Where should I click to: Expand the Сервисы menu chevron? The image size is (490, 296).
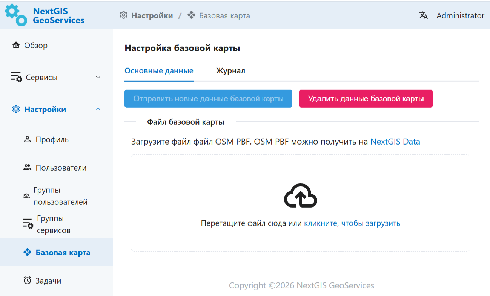tap(98, 78)
